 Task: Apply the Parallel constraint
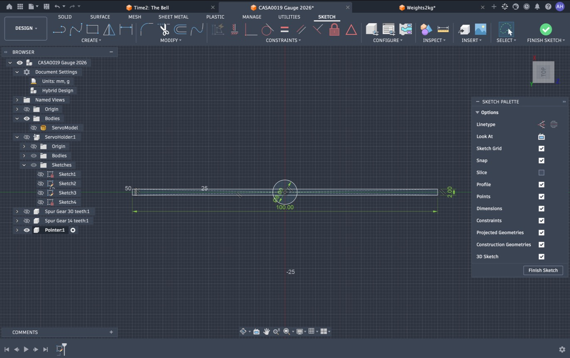(x=301, y=29)
